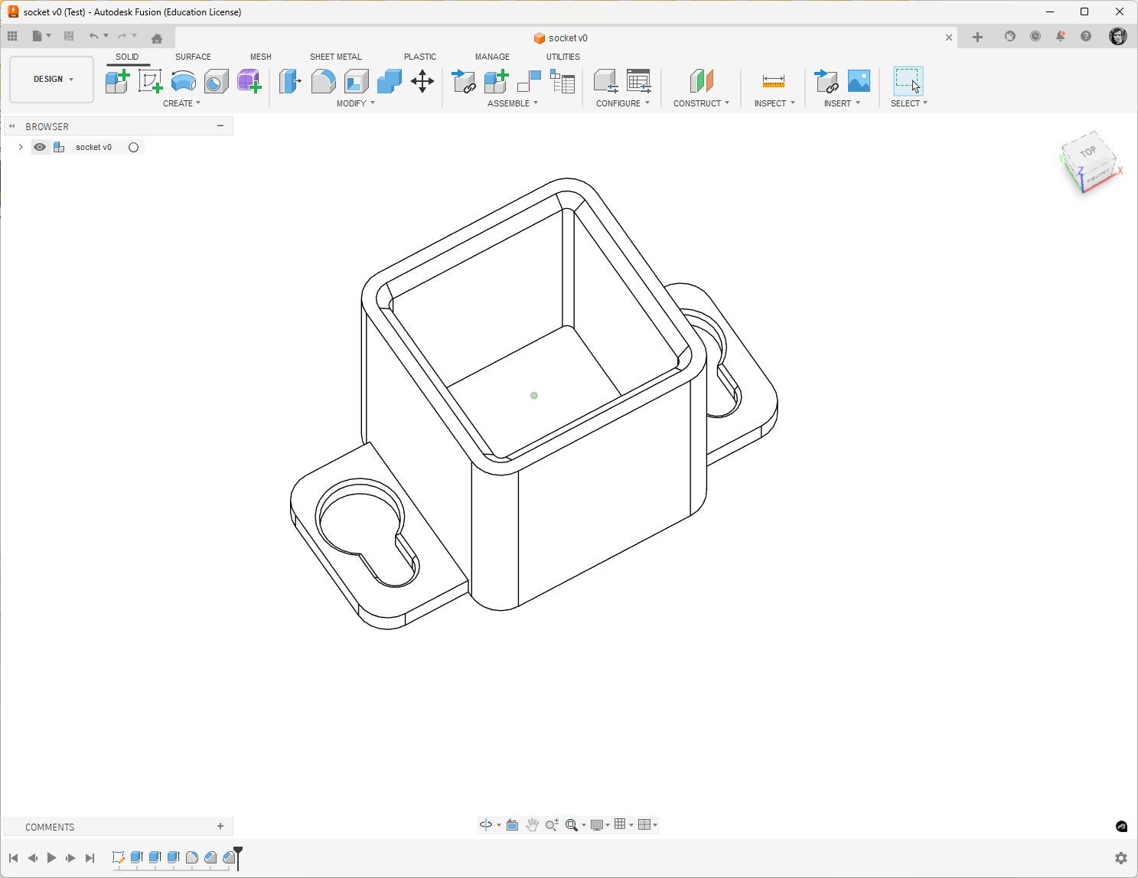Open the purple Create Form tool
1138x878 pixels.
point(249,81)
